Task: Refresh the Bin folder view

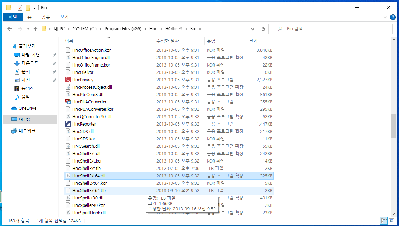Action: pyautogui.click(x=263, y=29)
